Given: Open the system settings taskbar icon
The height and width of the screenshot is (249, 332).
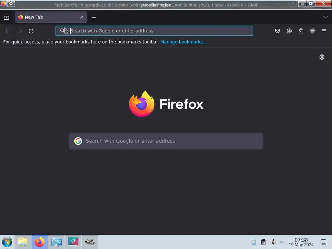Looking at the screenshot, I should point(56,242).
